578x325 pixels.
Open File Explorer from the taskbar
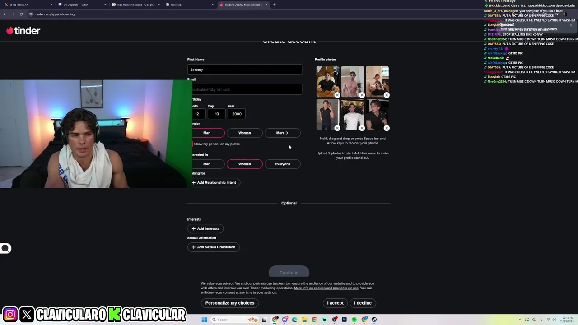(304, 320)
